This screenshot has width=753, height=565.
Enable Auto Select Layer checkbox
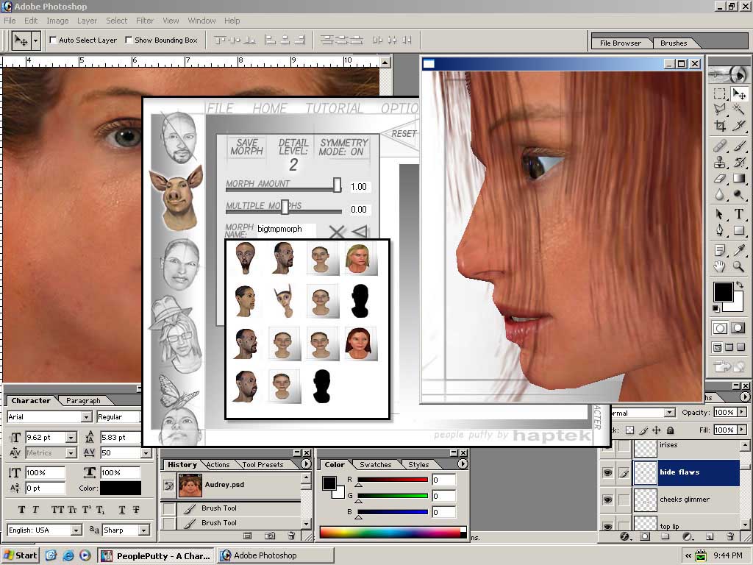53,40
